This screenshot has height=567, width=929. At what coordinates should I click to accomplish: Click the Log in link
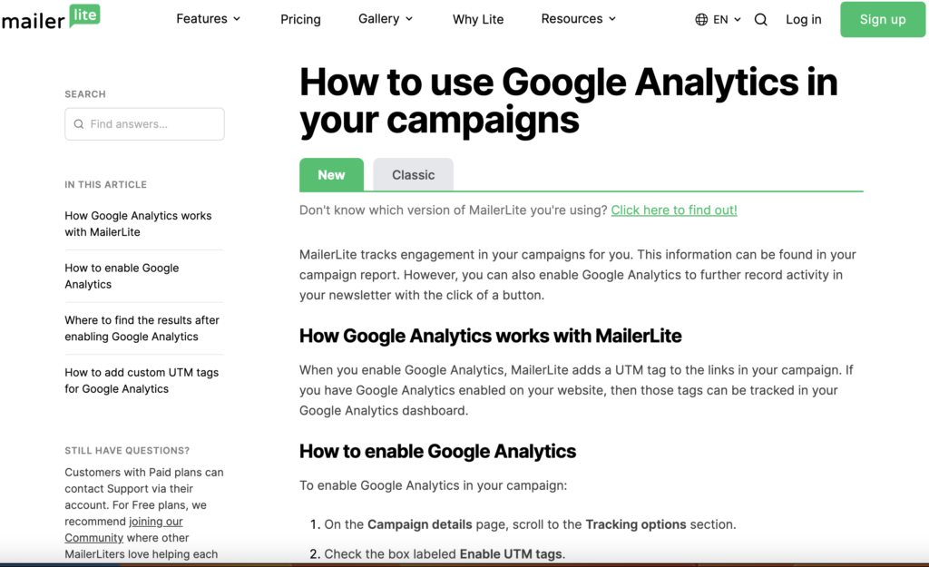click(803, 19)
